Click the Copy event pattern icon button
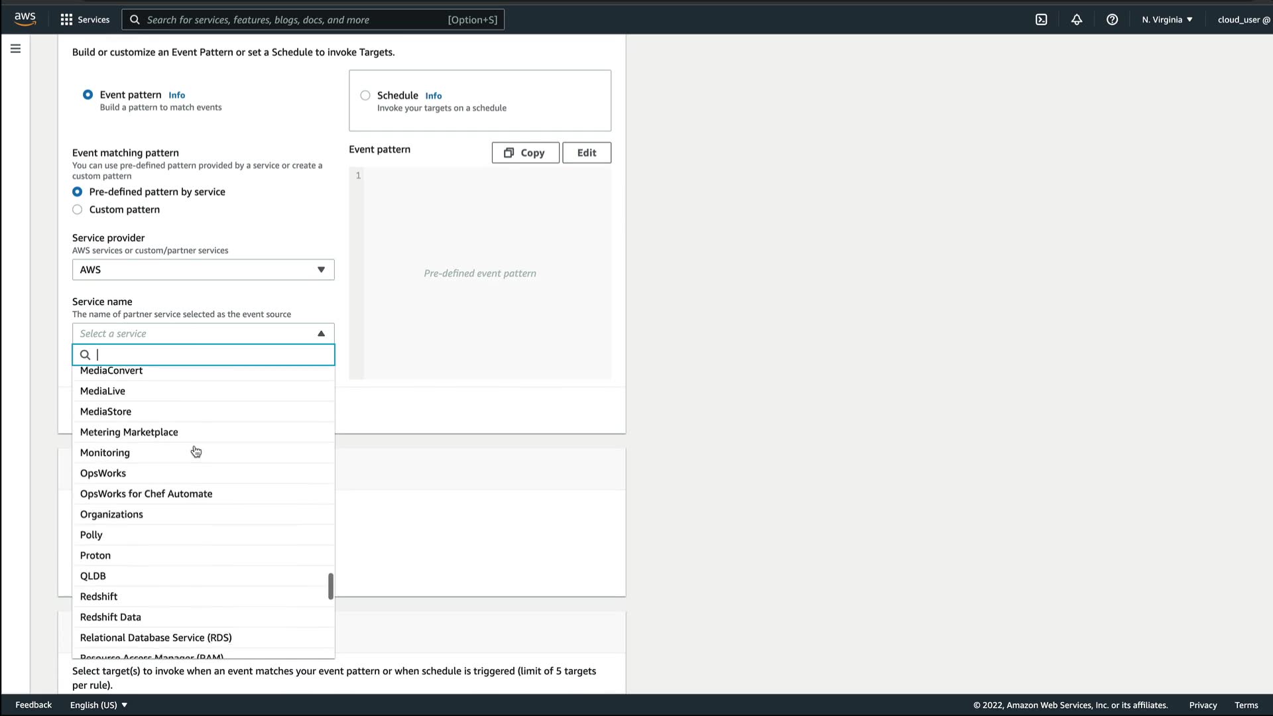The width and height of the screenshot is (1273, 716). pos(524,152)
